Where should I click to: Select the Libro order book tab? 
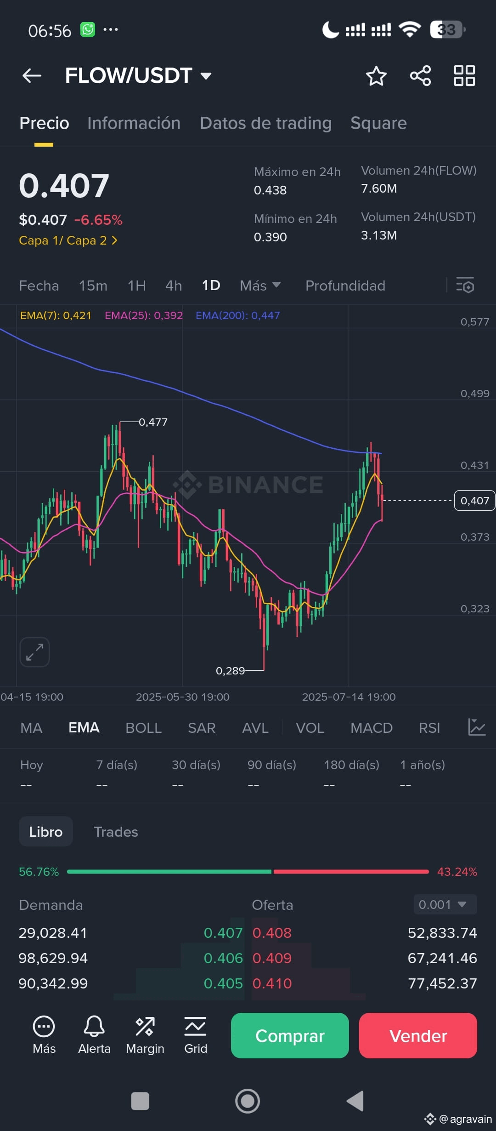(x=46, y=831)
